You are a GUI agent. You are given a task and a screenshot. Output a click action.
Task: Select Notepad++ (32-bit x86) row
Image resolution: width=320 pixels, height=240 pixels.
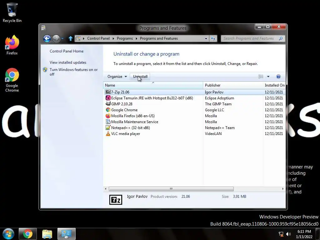point(195,127)
